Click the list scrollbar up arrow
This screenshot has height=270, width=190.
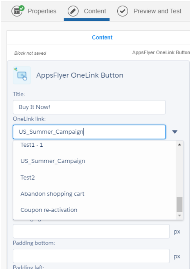click(180, 145)
